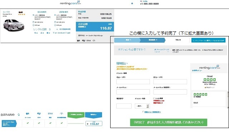Click the pickup date calendar icon
Image resolution: width=229 pixels, height=137 pixels.
point(33,22)
